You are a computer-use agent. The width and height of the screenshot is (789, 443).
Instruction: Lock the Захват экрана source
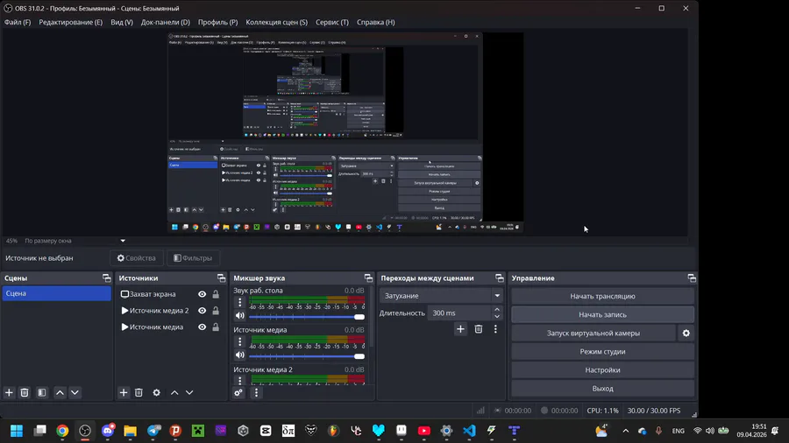pos(216,294)
